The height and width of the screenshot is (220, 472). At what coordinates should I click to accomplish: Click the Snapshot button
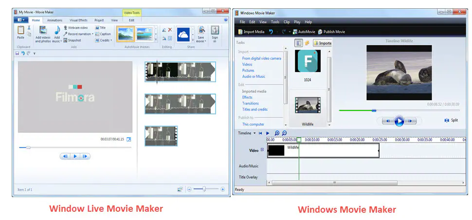tap(72, 40)
